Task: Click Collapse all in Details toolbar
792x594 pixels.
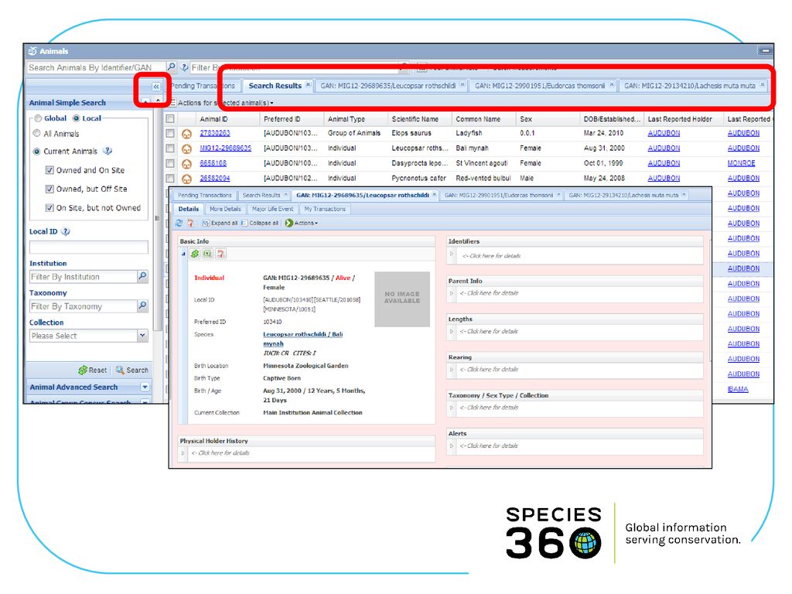Action: coord(260,223)
